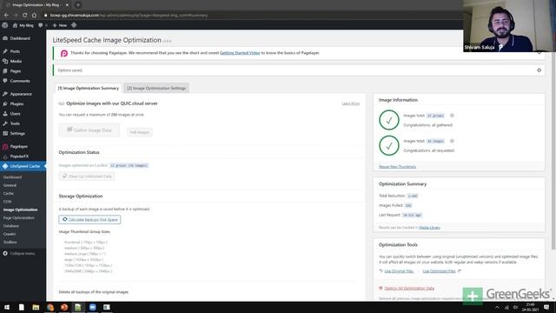Open the LiteSpeed Crawler submenu
556x313 pixels.
click(x=10, y=234)
